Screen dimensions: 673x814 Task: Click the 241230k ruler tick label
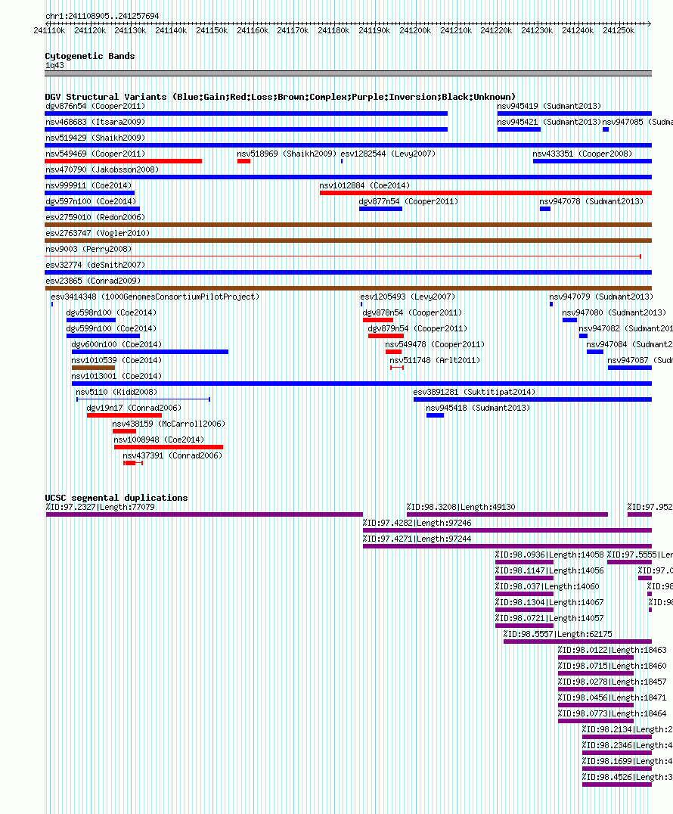coord(537,30)
